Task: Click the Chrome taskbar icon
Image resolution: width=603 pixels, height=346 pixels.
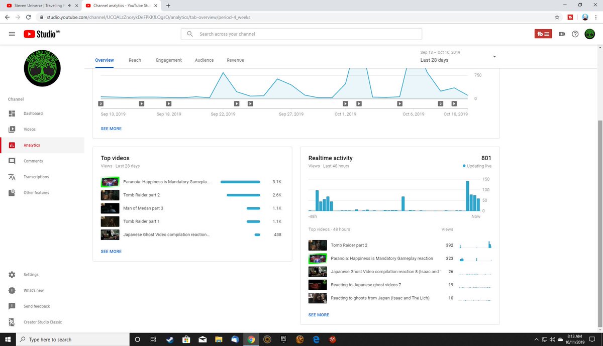Action: click(x=251, y=339)
